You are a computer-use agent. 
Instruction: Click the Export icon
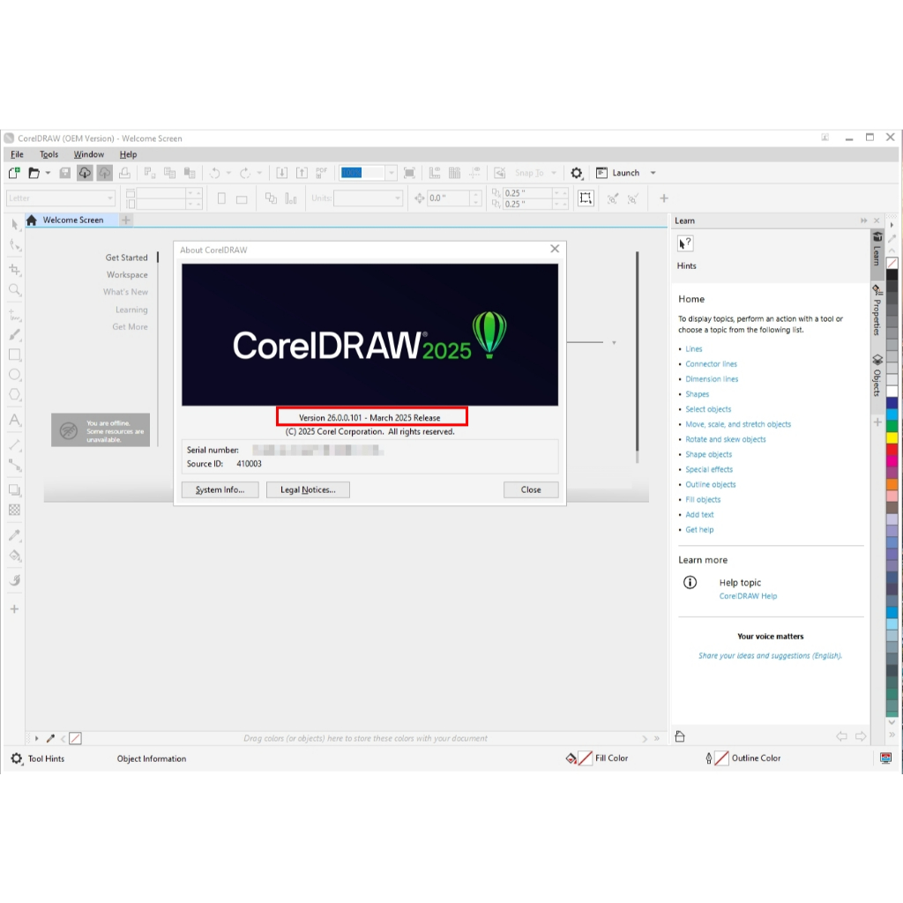(302, 173)
